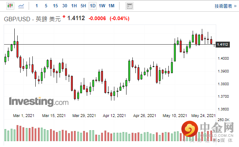The height and width of the screenshot is (147, 239).
Task: Click the 1.4000 price axis label
Action: [x=223, y=59]
